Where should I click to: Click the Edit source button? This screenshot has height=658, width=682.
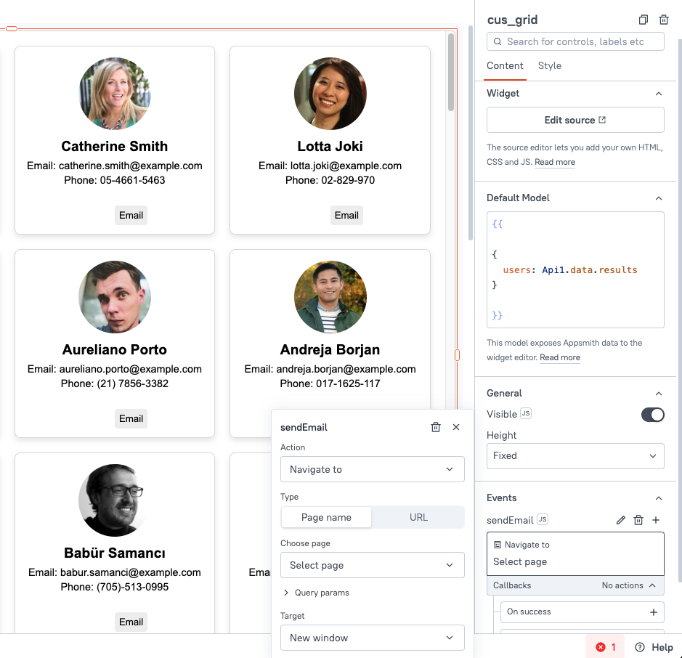(x=575, y=120)
